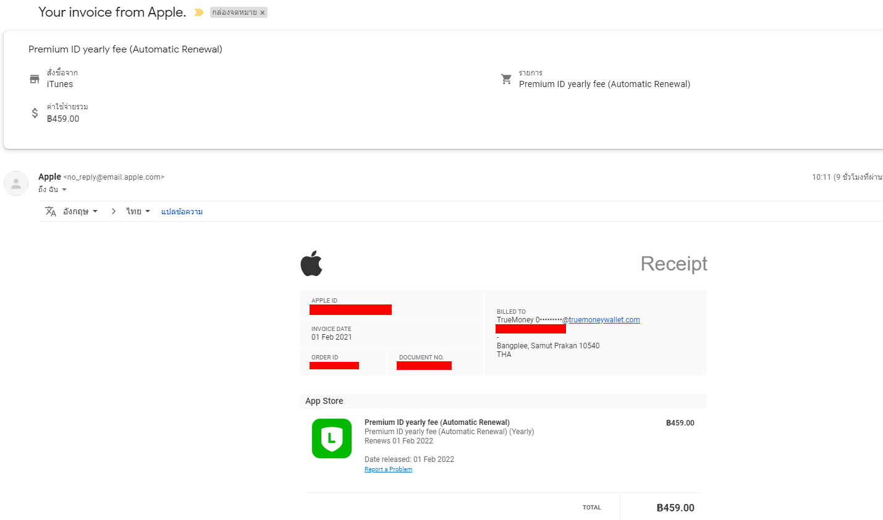
Task: Click the store icon beside iTunes
Action: pos(35,79)
